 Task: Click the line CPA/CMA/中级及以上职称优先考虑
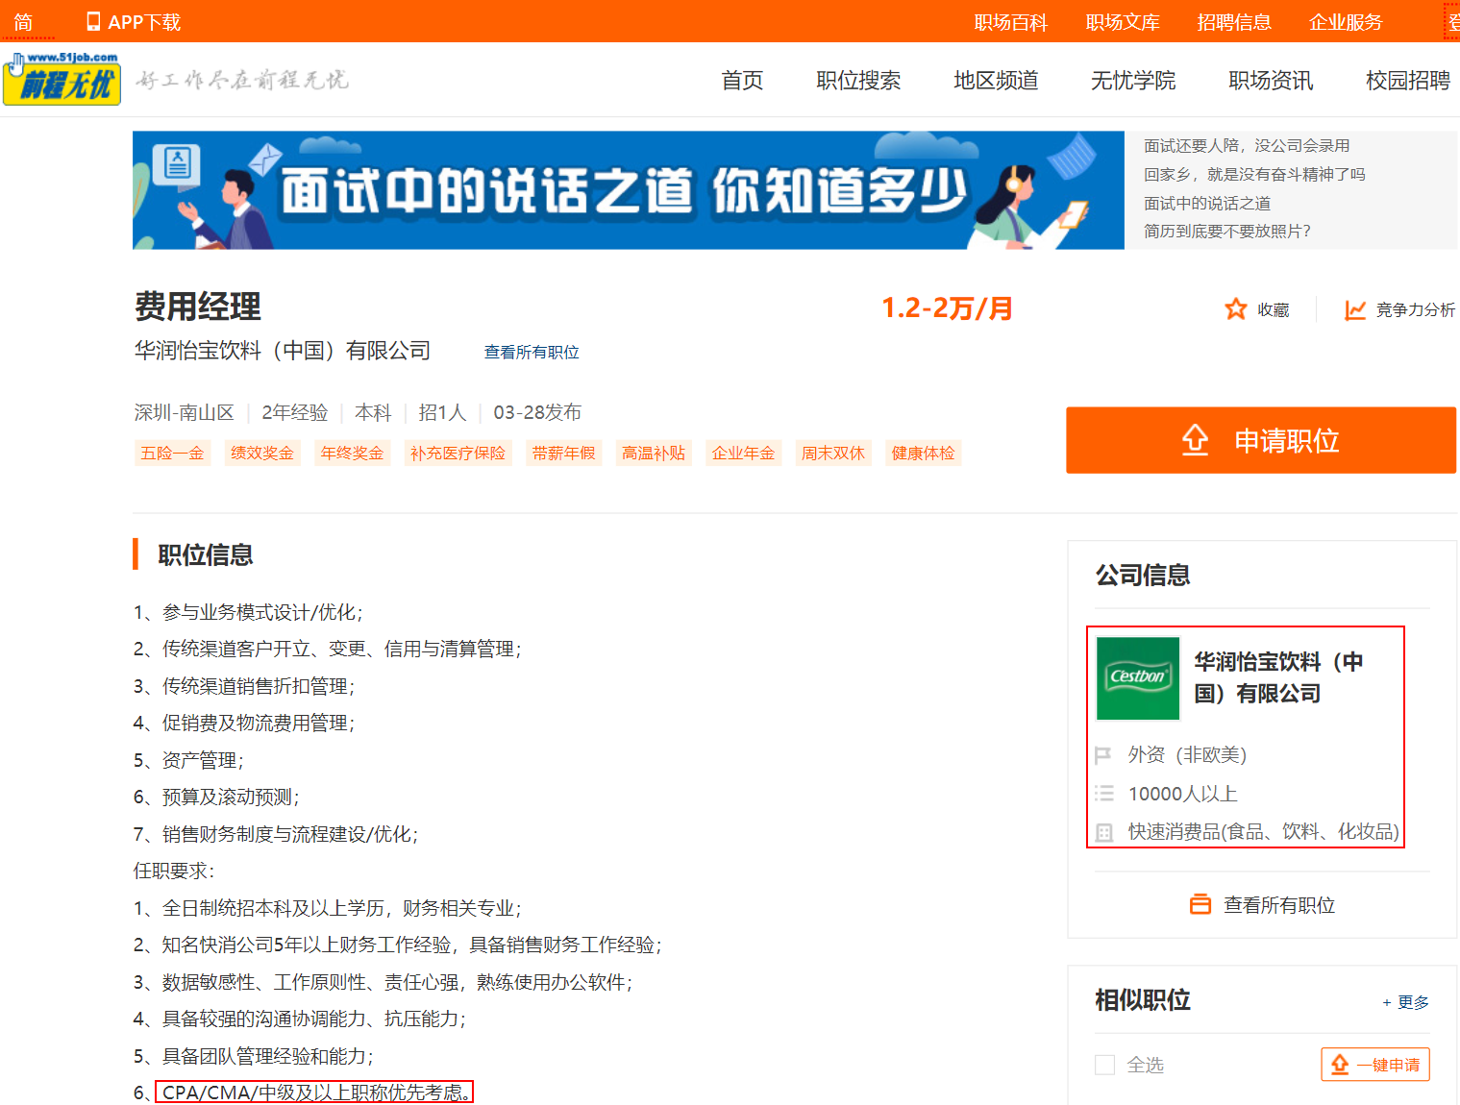point(317,1093)
